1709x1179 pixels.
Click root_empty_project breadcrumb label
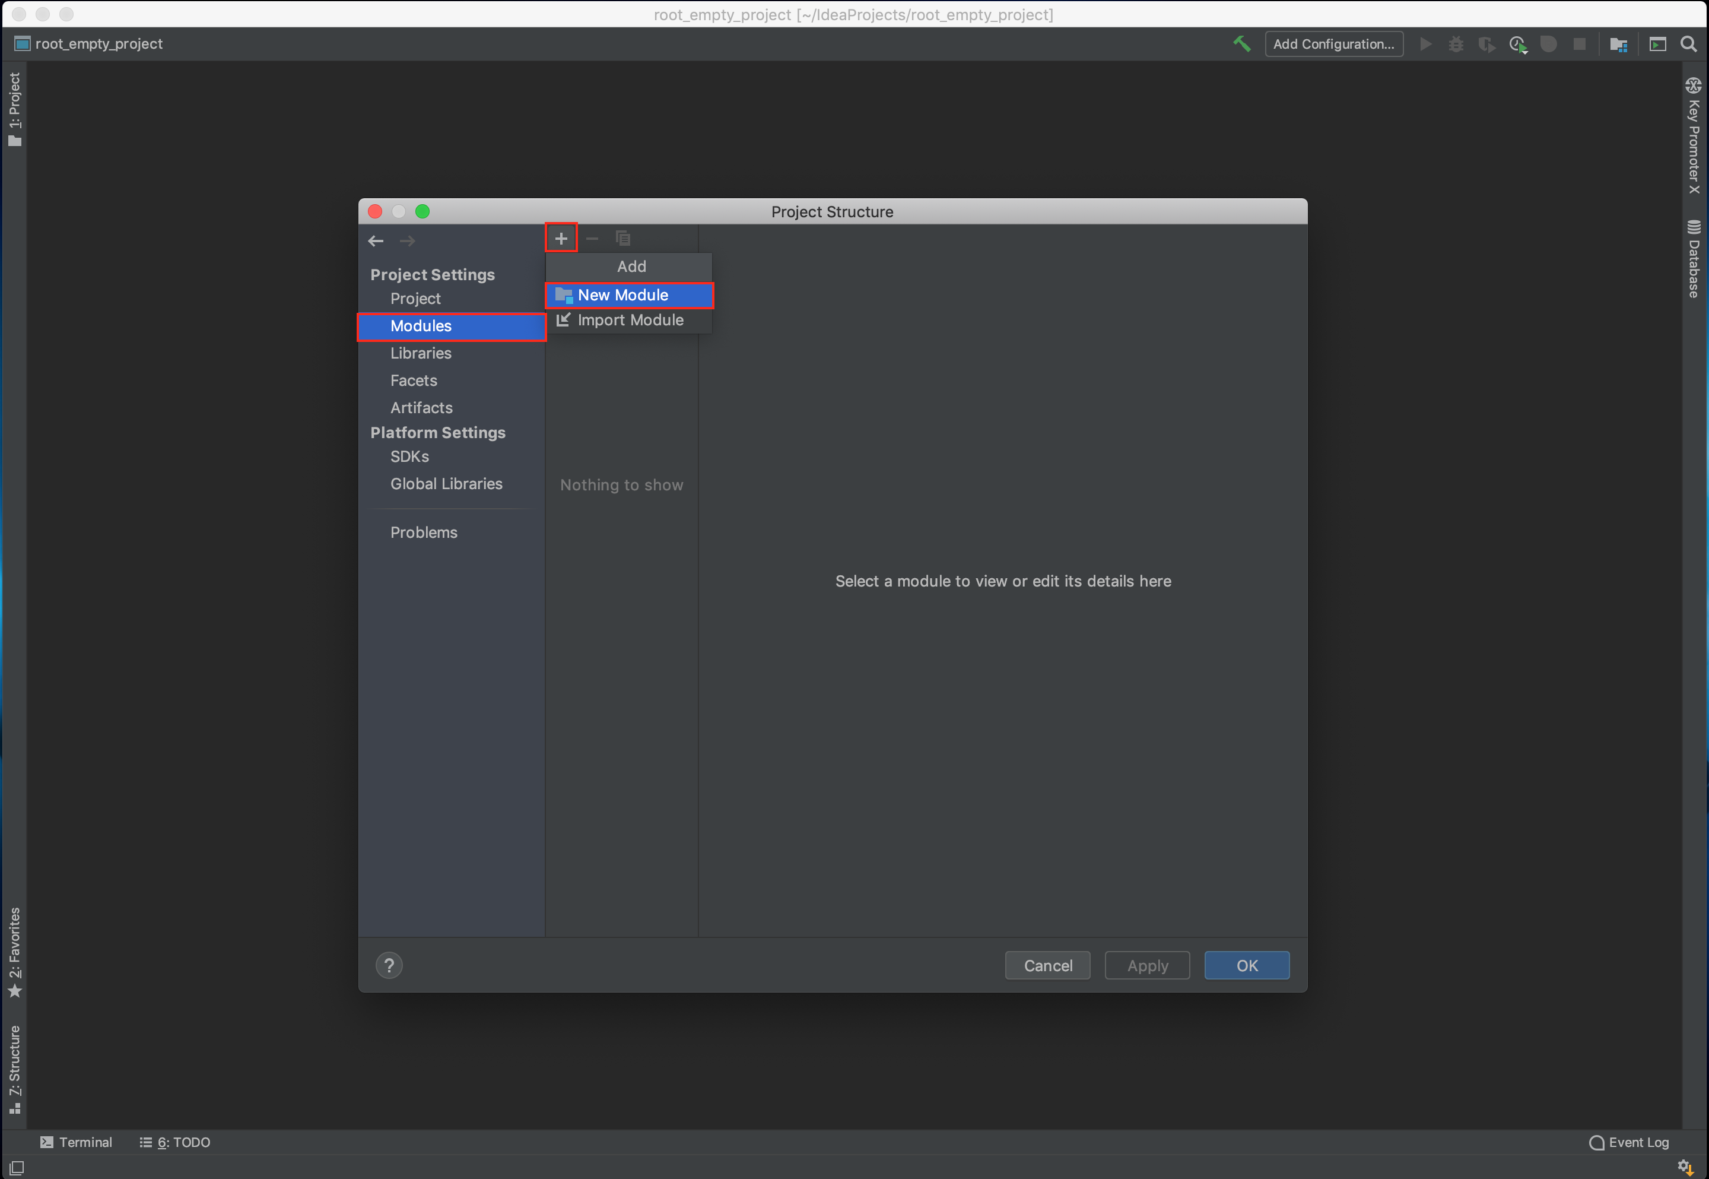pyautogui.click(x=99, y=43)
